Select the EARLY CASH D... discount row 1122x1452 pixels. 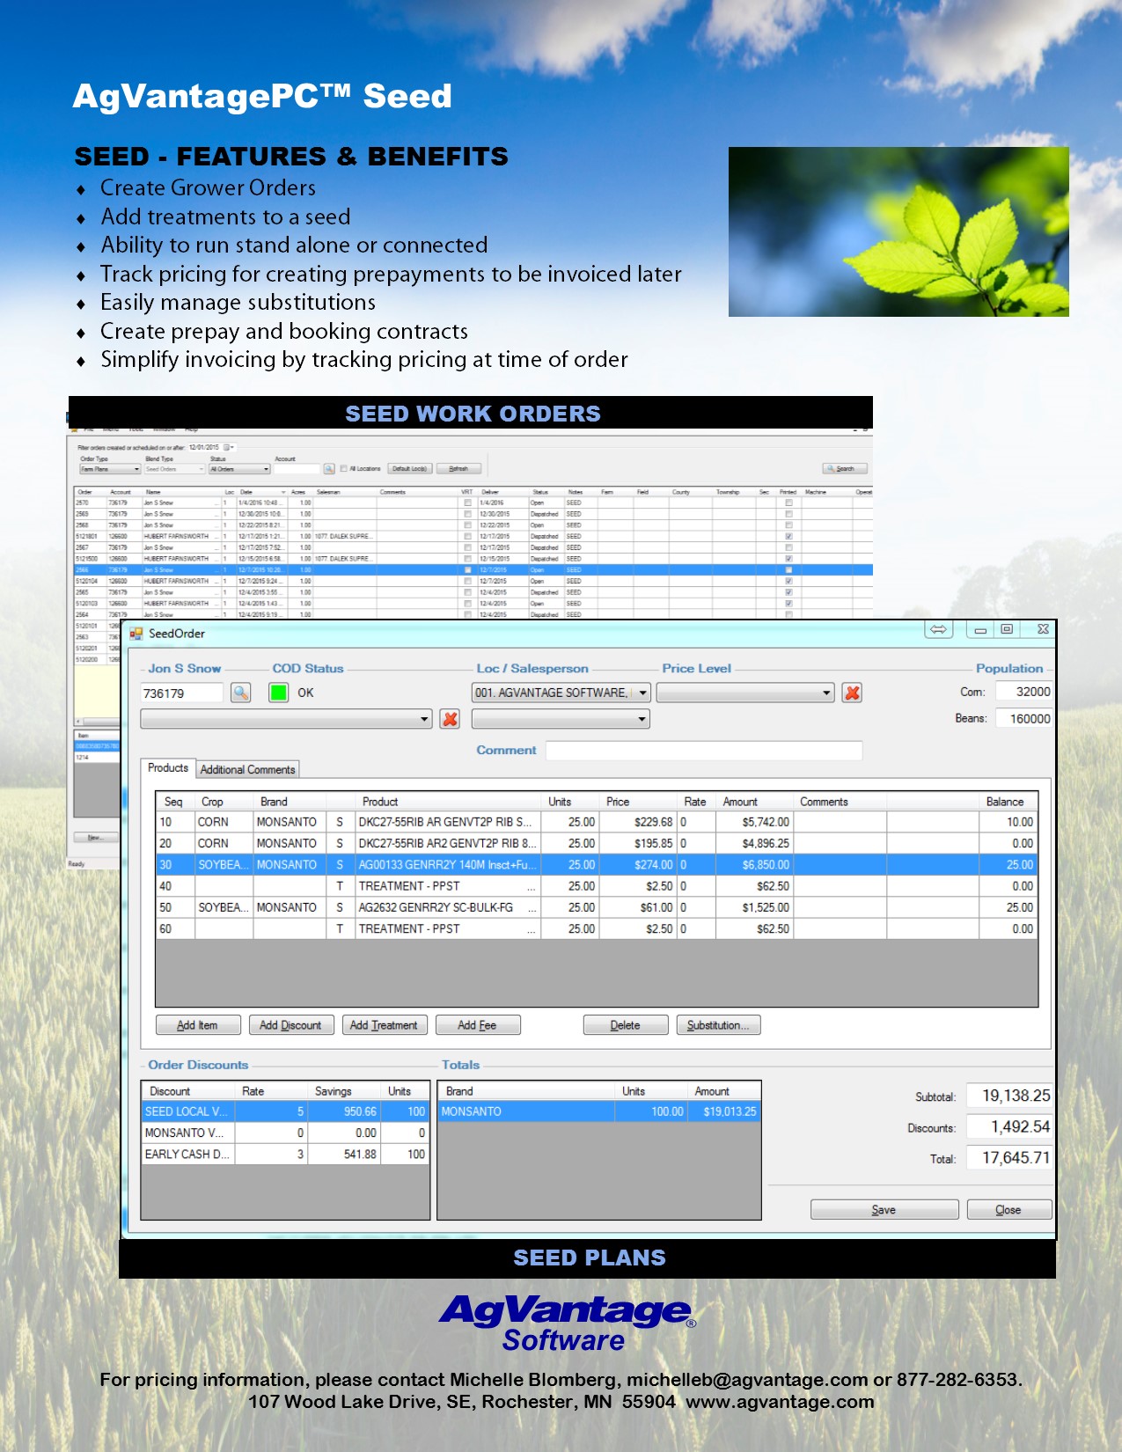285,1154
